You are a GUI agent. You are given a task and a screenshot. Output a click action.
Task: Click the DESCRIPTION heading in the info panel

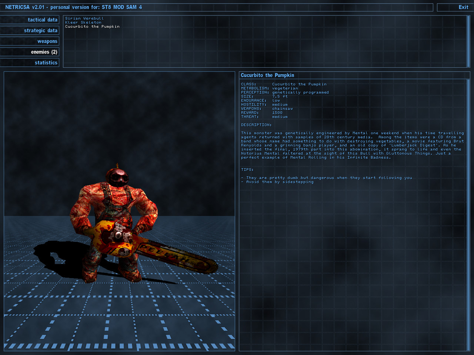256,125
